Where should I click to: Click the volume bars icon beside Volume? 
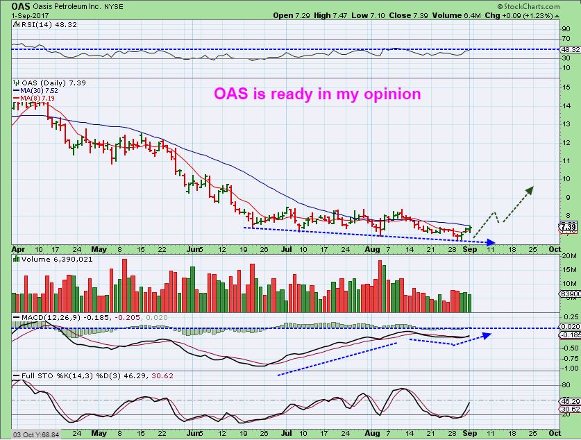point(16,260)
